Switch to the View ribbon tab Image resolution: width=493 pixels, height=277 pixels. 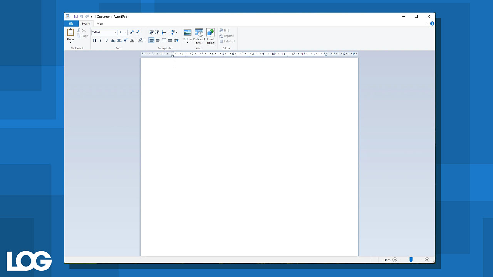coord(100,23)
